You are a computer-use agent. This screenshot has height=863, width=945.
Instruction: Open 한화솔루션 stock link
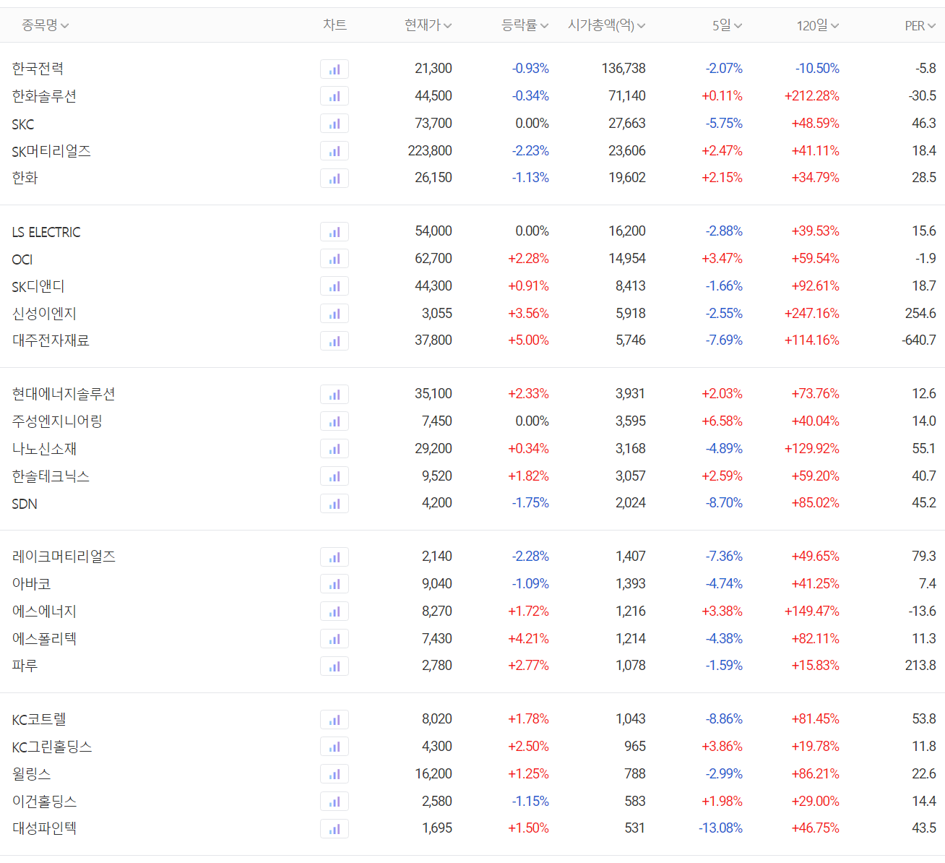tap(44, 96)
